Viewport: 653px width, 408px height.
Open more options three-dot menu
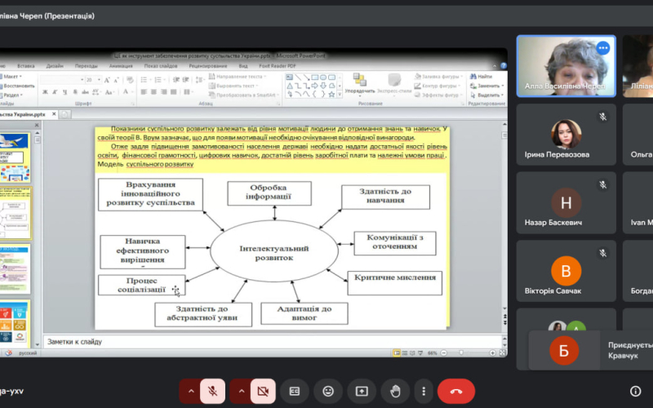click(x=423, y=391)
